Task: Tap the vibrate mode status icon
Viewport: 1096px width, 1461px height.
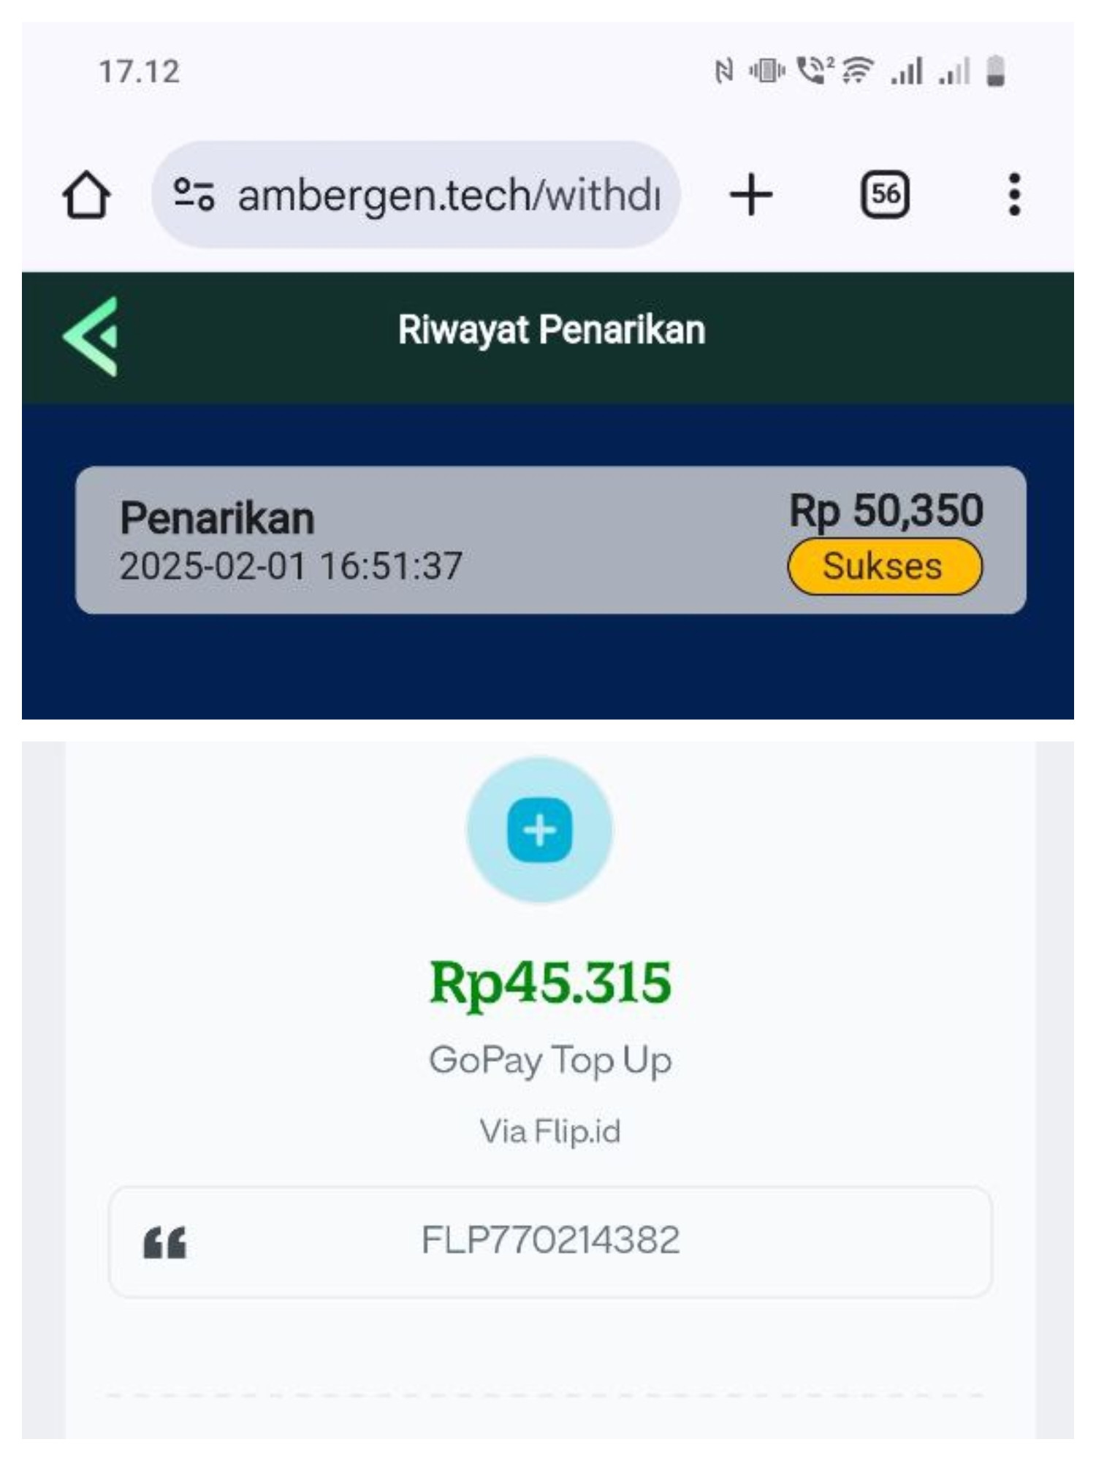Action: tap(766, 71)
